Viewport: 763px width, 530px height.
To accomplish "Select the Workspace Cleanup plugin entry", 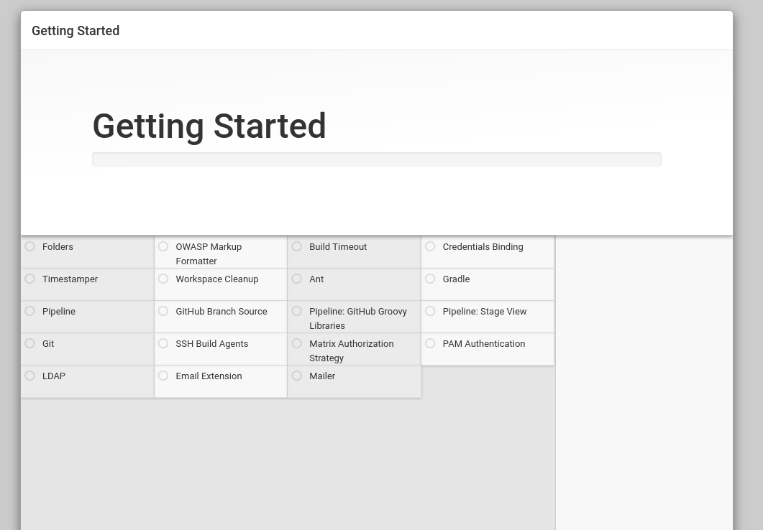I will point(216,279).
